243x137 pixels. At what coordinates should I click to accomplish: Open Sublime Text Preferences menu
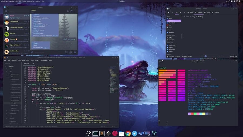[x=44, y=60]
